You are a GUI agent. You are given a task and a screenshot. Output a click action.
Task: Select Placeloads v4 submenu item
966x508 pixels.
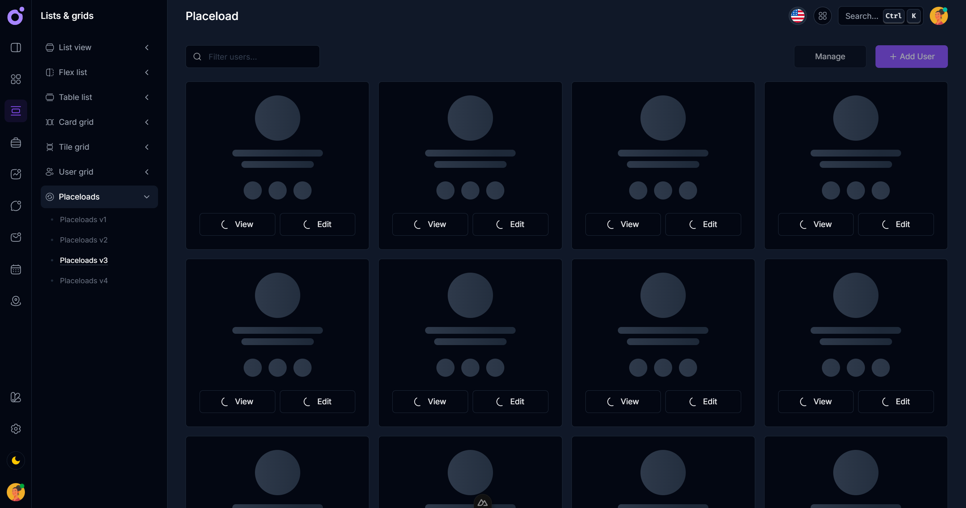point(84,281)
